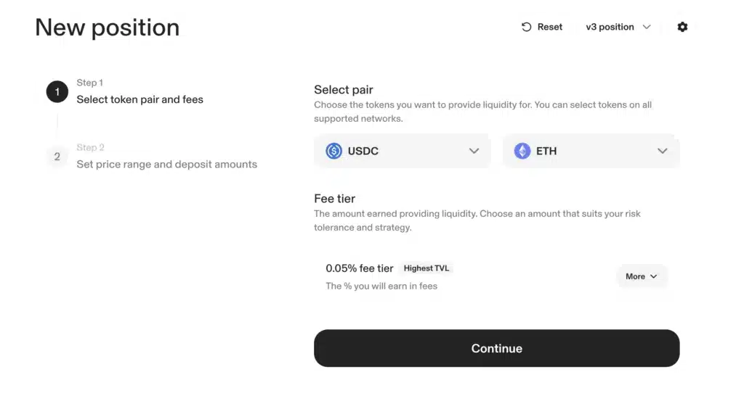Click the Reset circular arrow icon
The width and height of the screenshot is (744, 417).
(x=526, y=27)
